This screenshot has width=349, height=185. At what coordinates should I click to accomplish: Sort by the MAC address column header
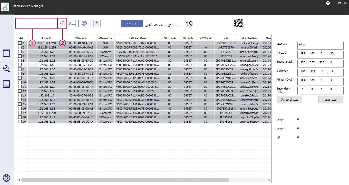pyautogui.click(x=81, y=38)
